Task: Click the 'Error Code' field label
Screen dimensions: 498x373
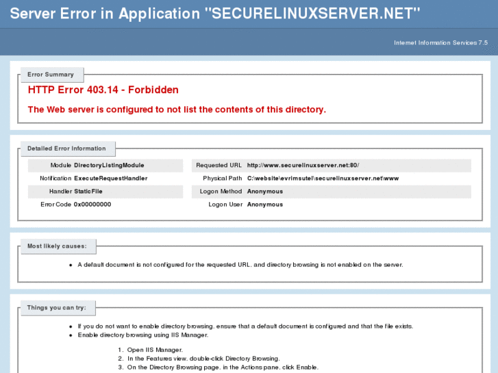Action: pos(55,204)
